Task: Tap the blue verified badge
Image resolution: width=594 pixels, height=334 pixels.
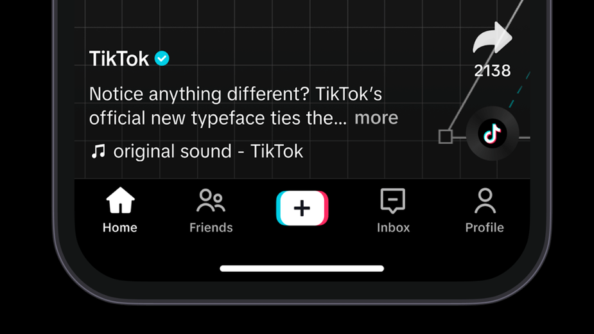Action: [162, 58]
